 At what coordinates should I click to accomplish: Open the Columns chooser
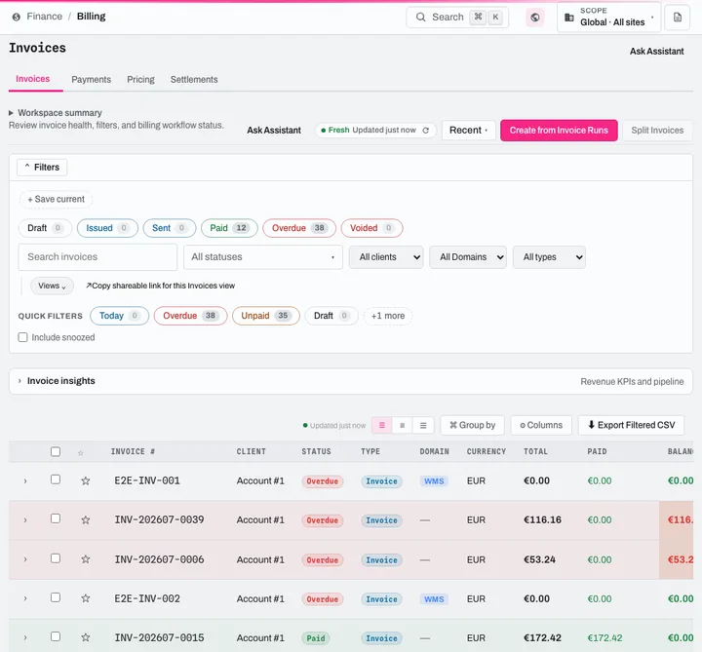(541, 425)
